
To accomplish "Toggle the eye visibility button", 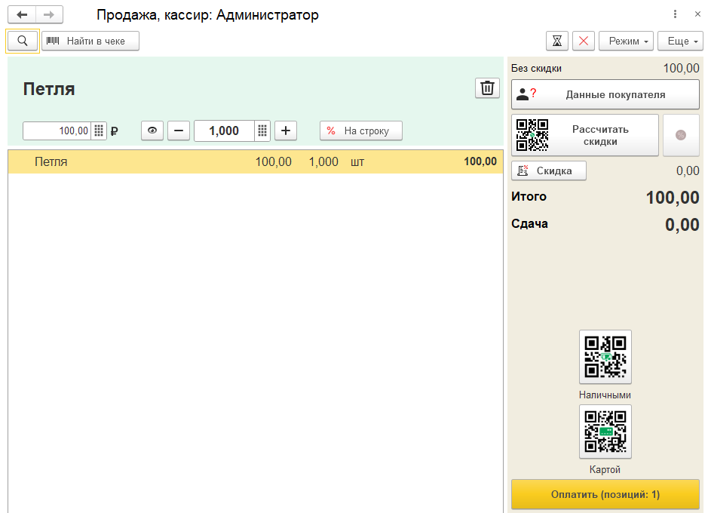I will [x=152, y=131].
